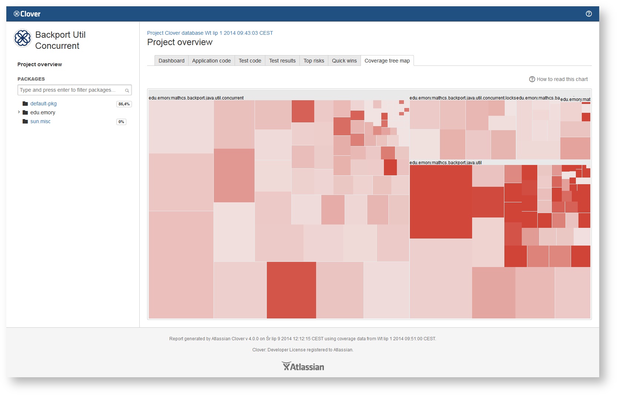Viewport: 617px width, 395px height.
Task: Click the sun.misc folder icon
Action: (25, 121)
